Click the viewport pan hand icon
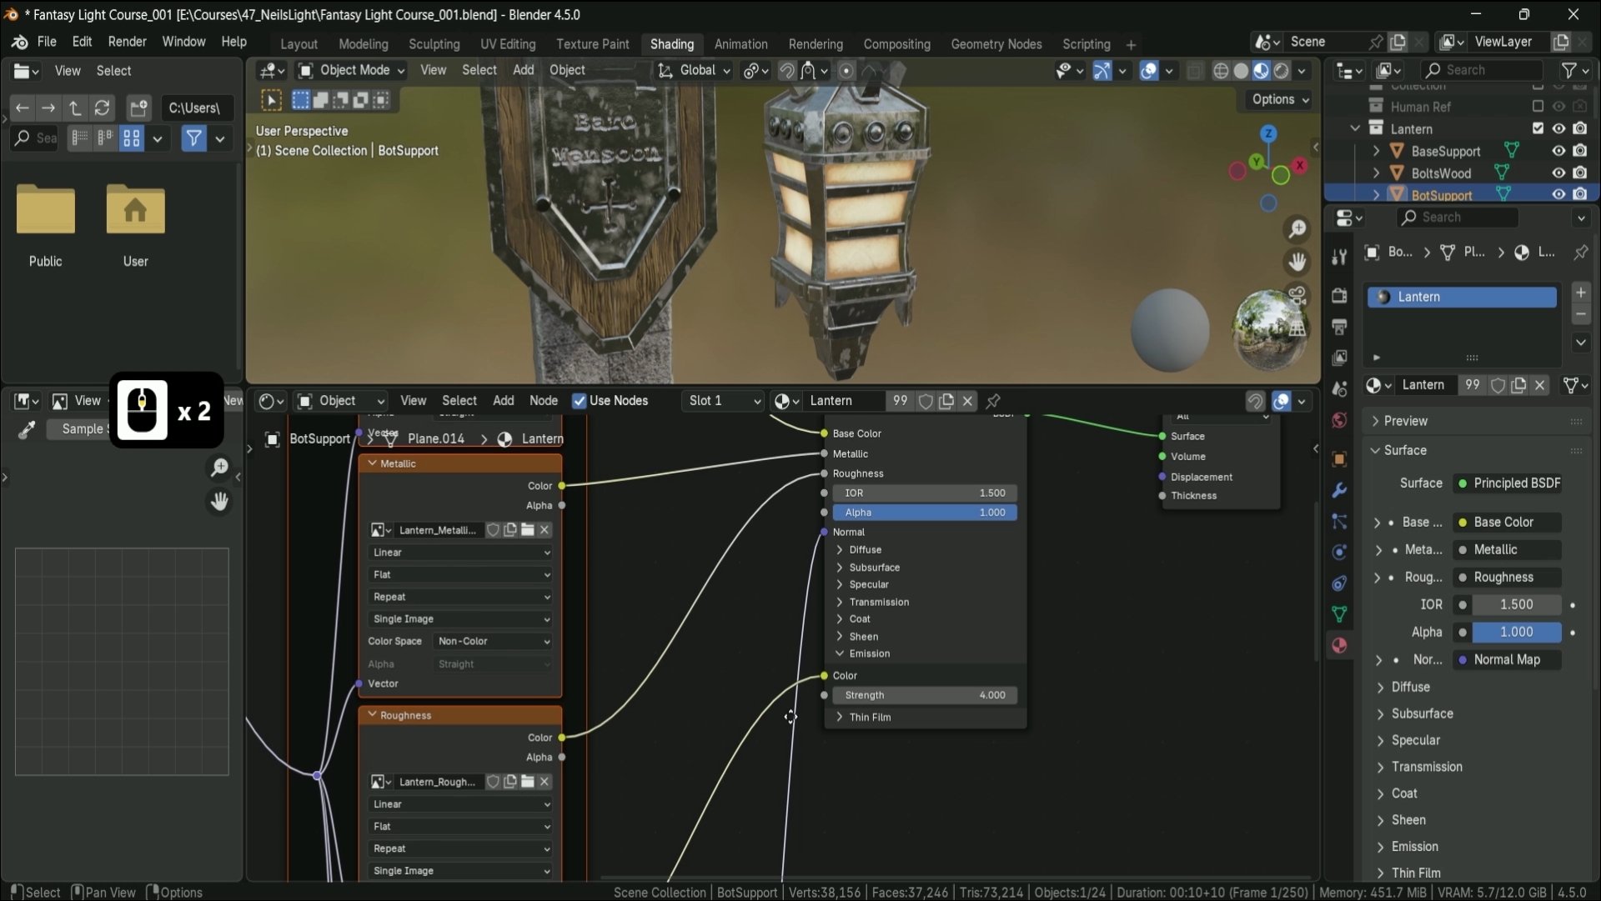 tap(1297, 262)
